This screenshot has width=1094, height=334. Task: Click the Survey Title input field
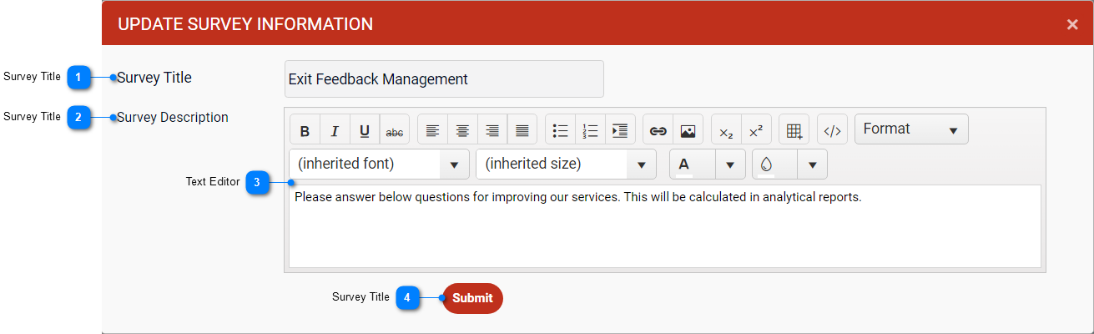(x=444, y=79)
